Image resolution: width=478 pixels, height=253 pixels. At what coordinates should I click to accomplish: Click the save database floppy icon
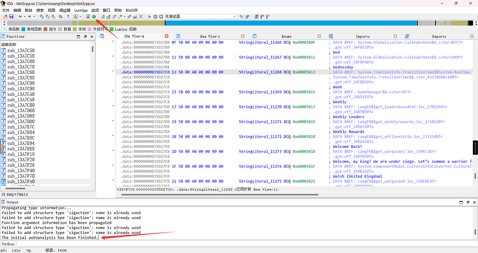[x=11, y=16]
